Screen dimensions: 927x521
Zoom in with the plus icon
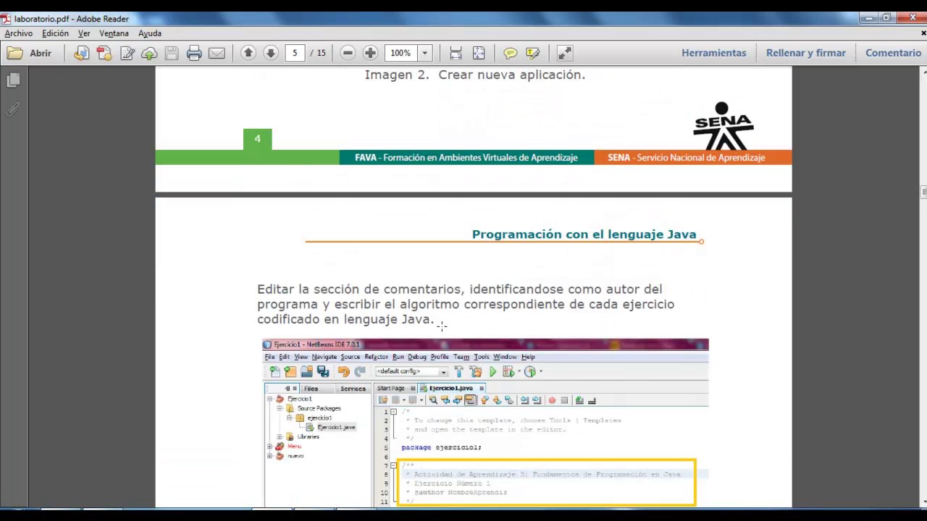click(x=370, y=53)
